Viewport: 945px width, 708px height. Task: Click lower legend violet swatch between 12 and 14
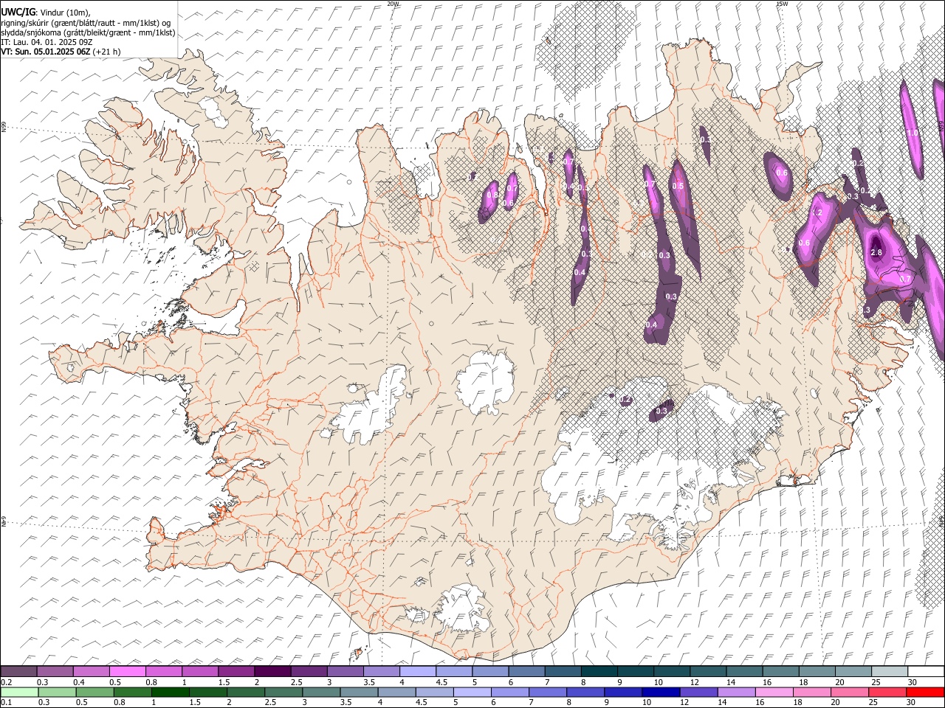(x=698, y=692)
